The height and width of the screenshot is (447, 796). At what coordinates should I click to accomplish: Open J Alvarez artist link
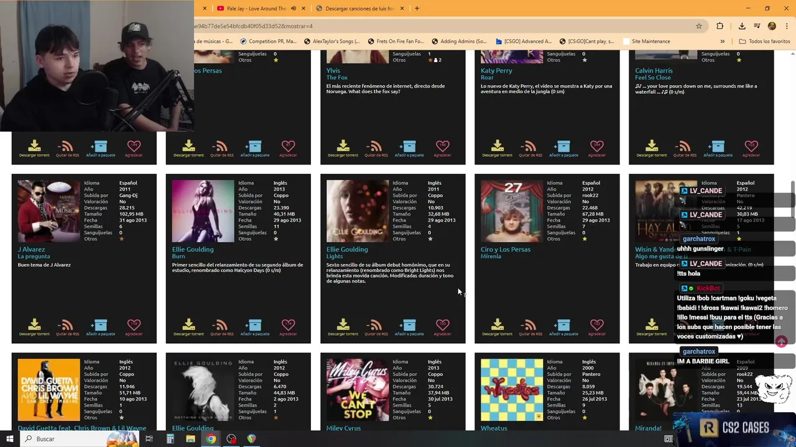click(x=32, y=250)
